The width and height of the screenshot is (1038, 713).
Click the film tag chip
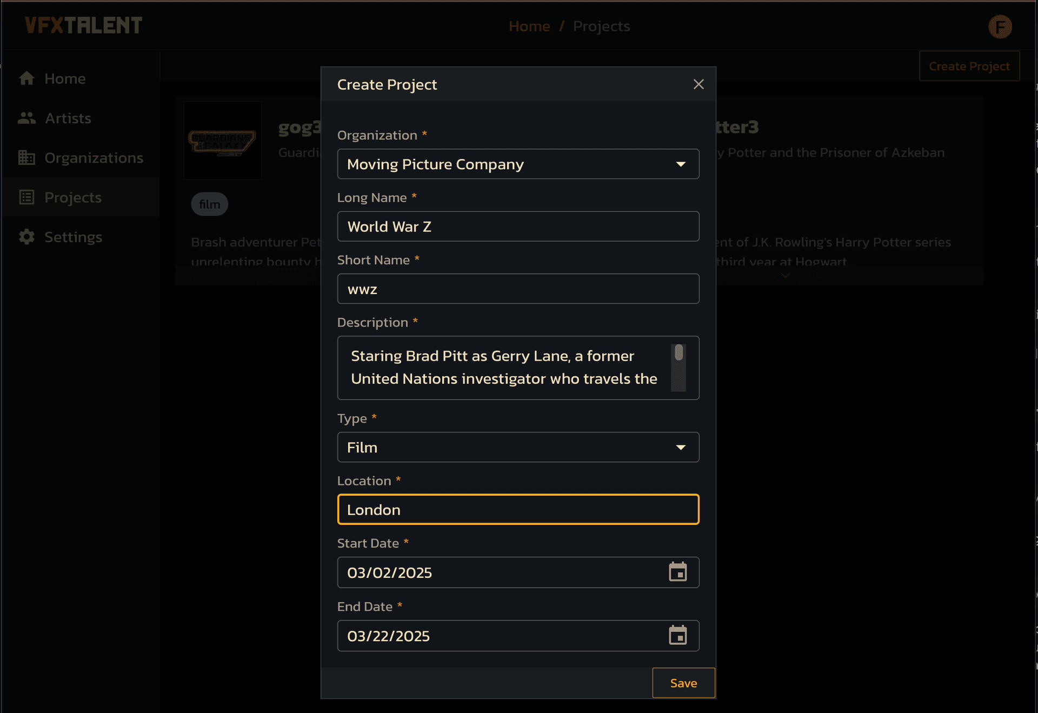click(210, 204)
